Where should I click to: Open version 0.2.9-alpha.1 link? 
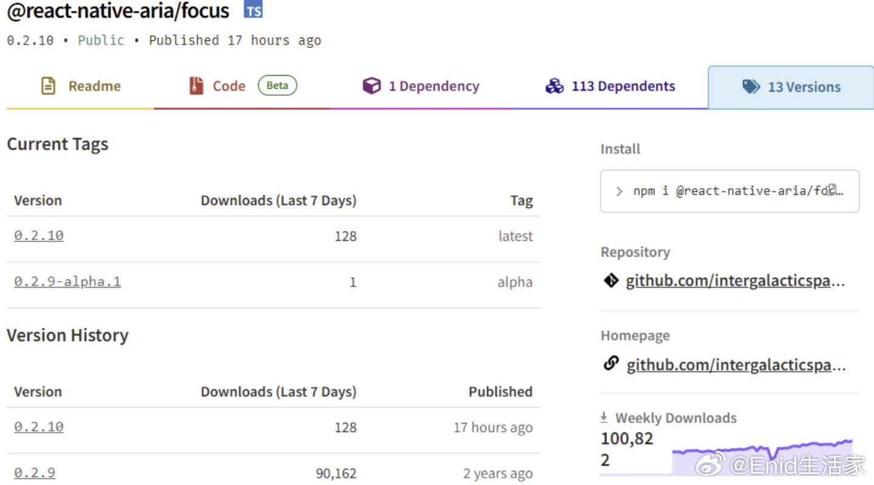click(x=67, y=282)
